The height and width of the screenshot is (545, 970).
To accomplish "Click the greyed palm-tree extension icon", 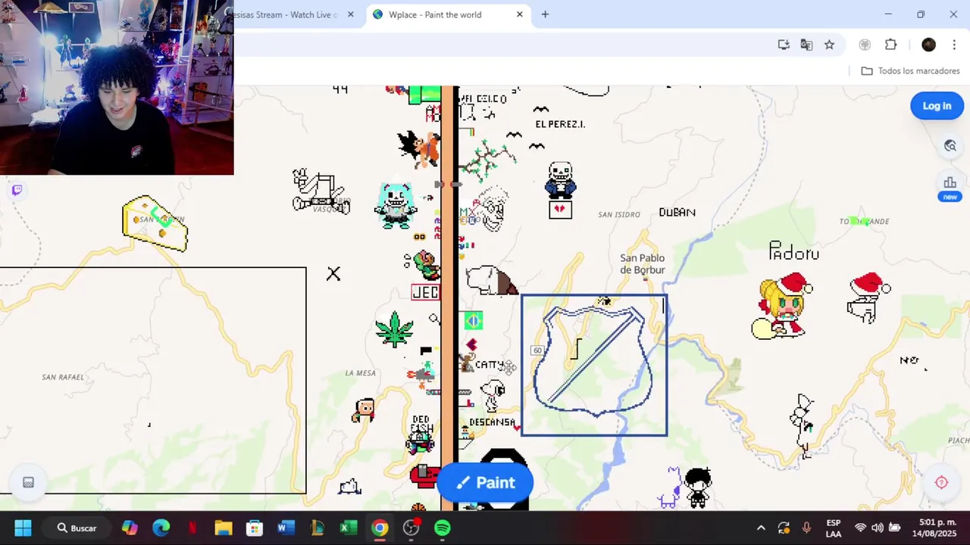I will (865, 45).
